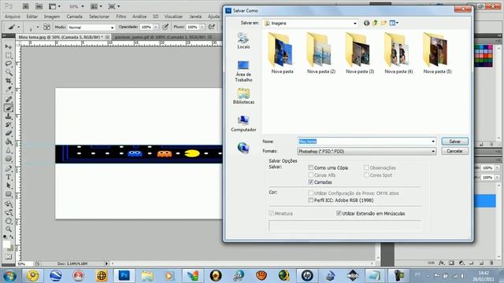Select the Clone Stamp tool

[x=9, y=116]
